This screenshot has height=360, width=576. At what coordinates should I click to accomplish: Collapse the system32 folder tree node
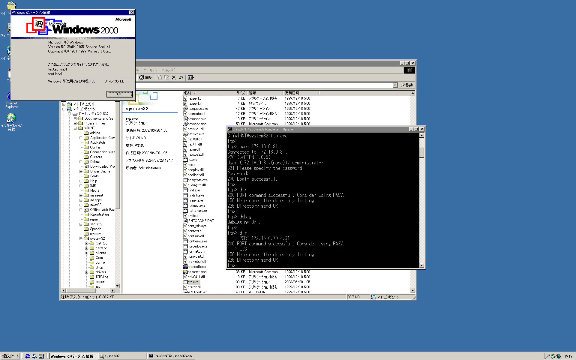[x=81, y=238]
